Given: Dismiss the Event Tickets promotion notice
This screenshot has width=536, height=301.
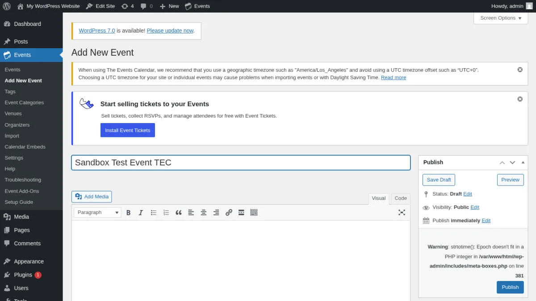Looking at the screenshot, I should click(x=520, y=99).
